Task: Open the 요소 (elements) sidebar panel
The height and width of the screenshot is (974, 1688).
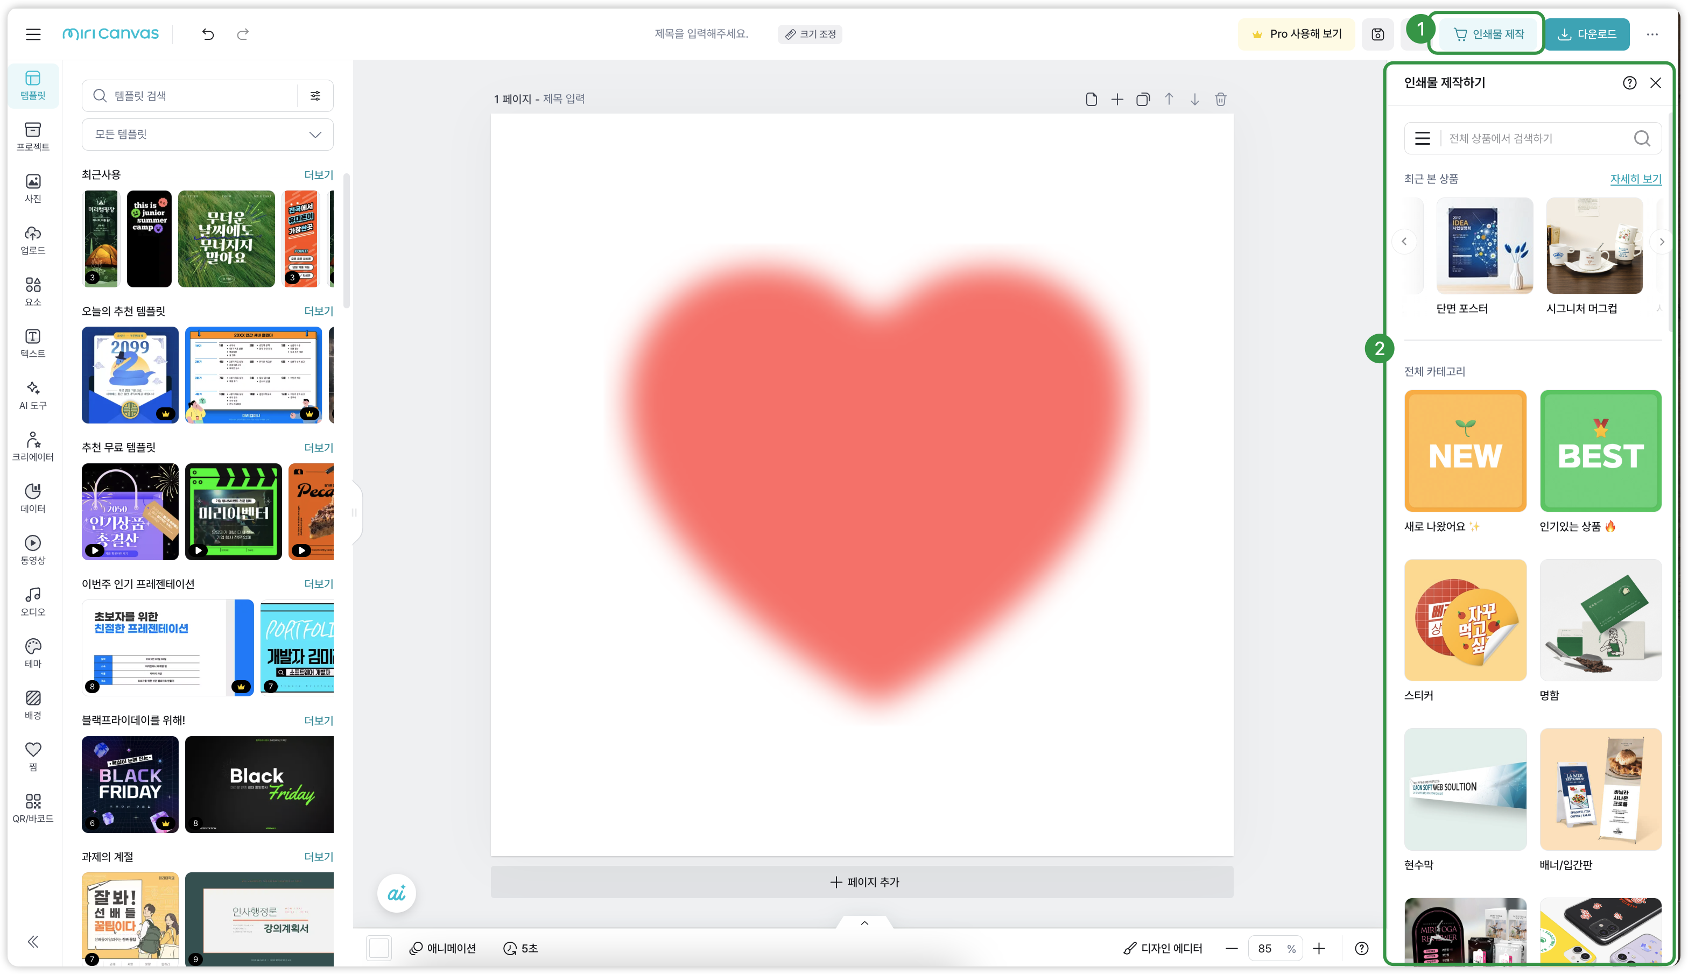Action: [x=33, y=292]
